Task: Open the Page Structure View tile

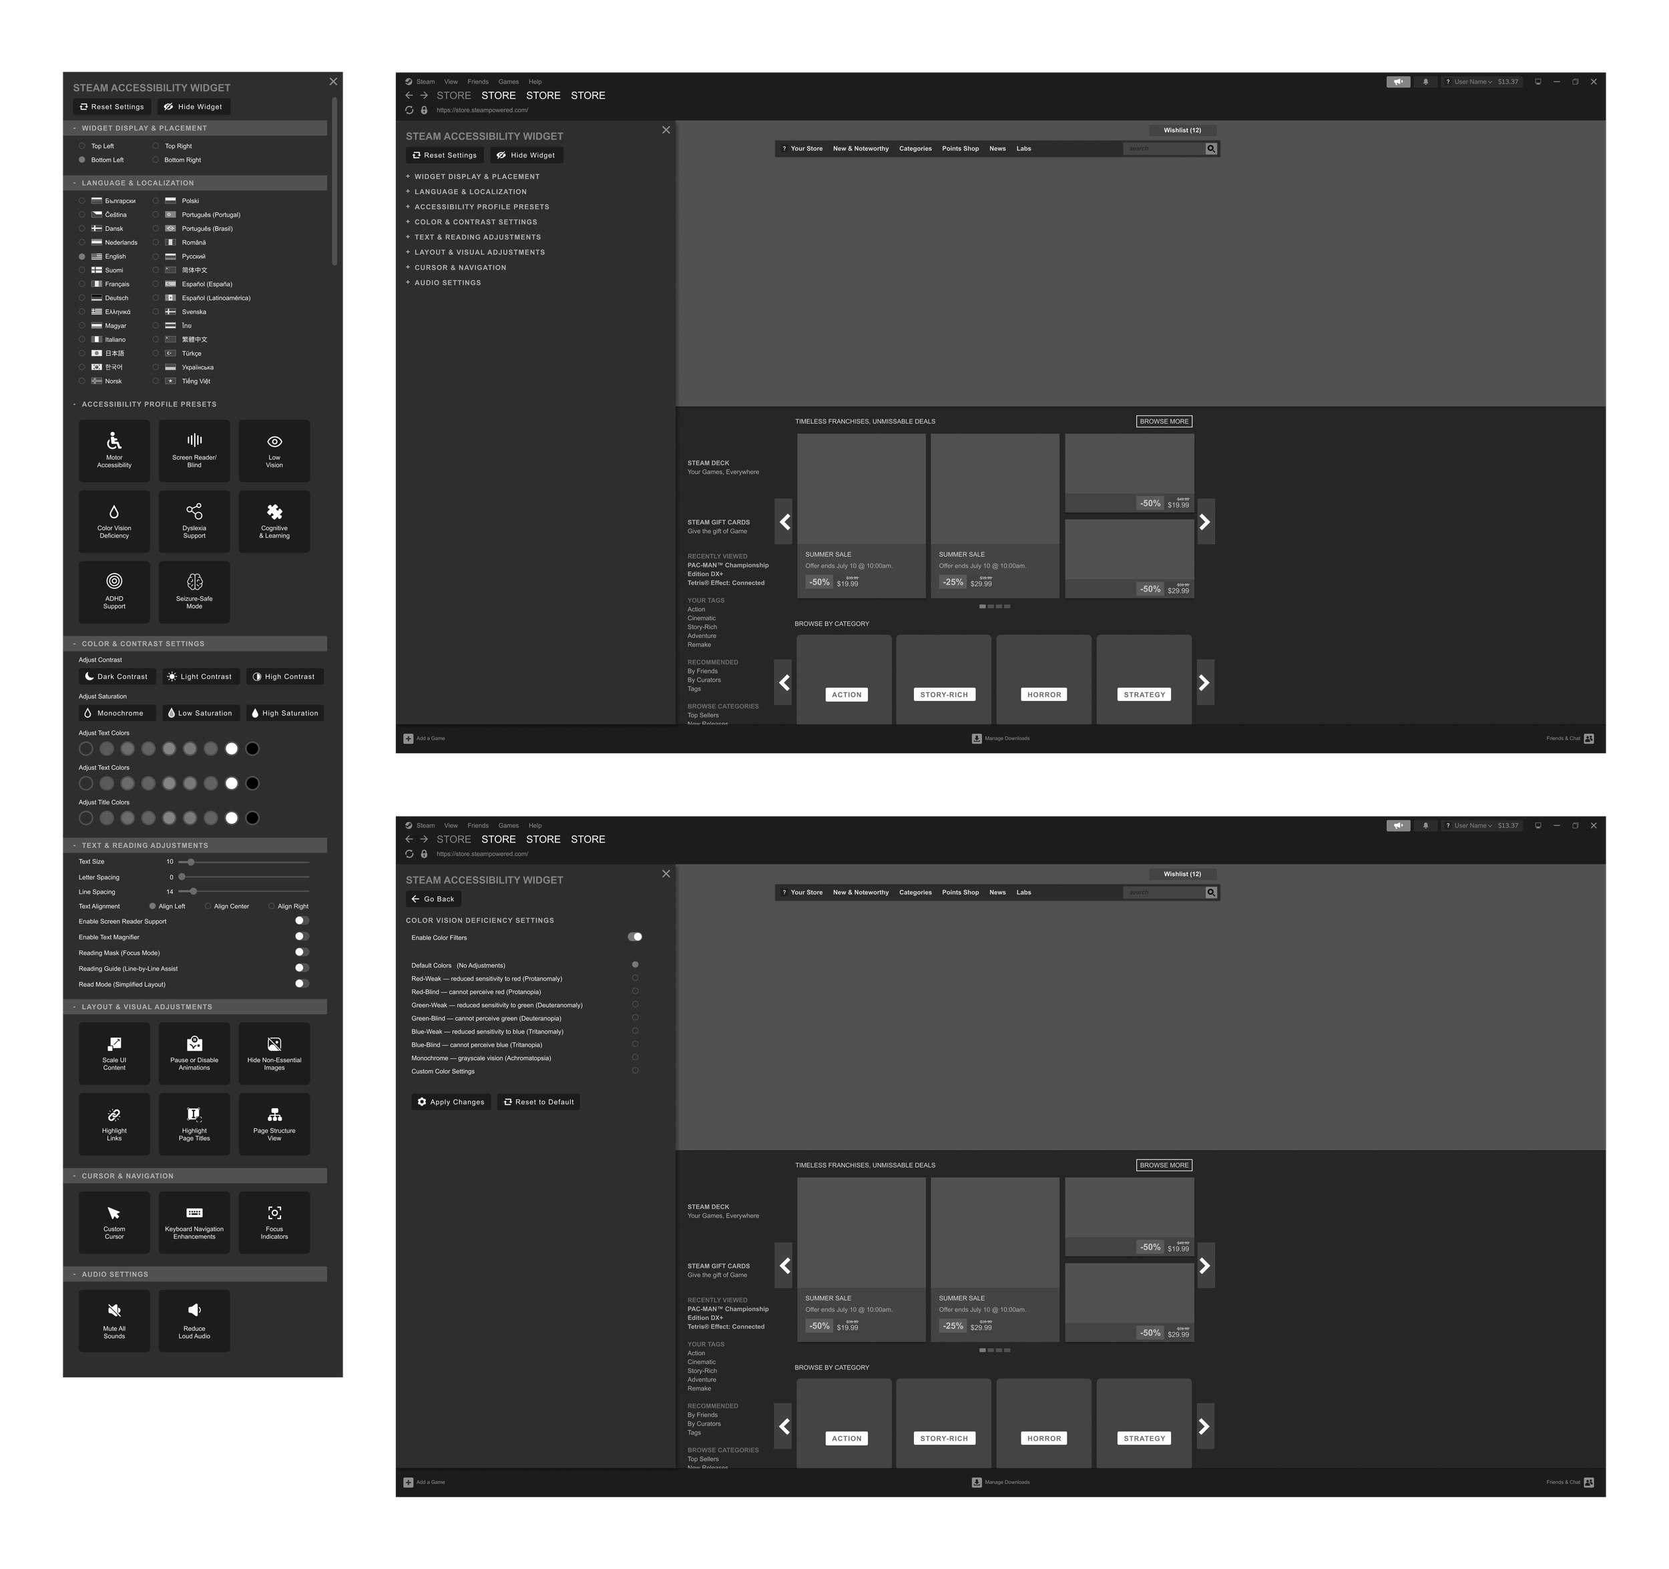Action: point(274,1124)
